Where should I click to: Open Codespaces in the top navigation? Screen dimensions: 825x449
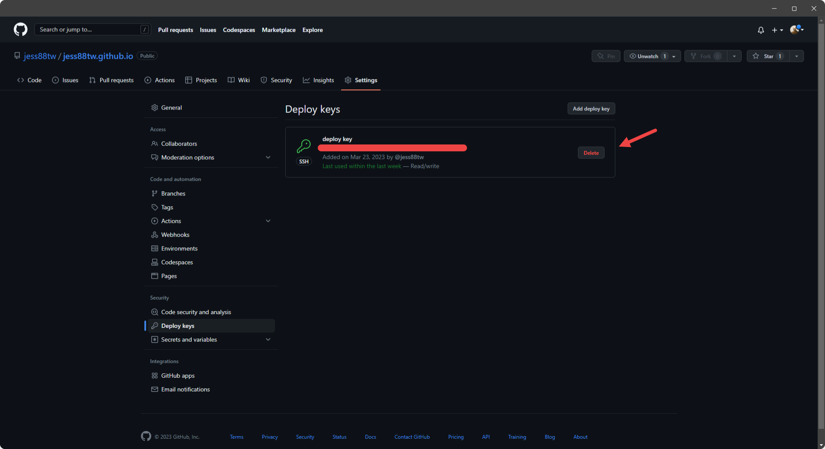pyautogui.click(x=239, y=30)
